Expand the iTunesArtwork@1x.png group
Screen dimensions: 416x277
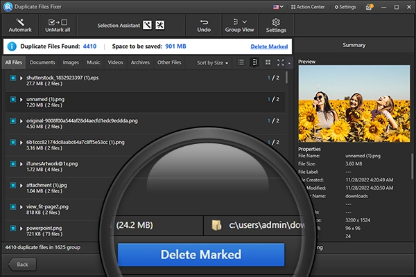click(21, 164)
